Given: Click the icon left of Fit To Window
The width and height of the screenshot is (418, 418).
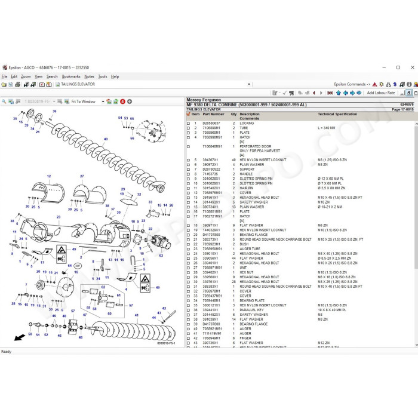Looking at the screenshot, I should [x=67, y=102].
